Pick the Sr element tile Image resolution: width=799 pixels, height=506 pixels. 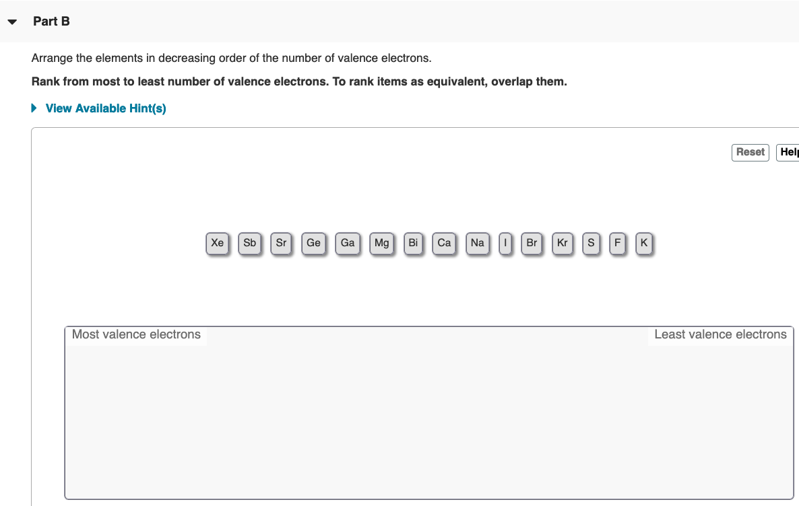tap(281, 243)
